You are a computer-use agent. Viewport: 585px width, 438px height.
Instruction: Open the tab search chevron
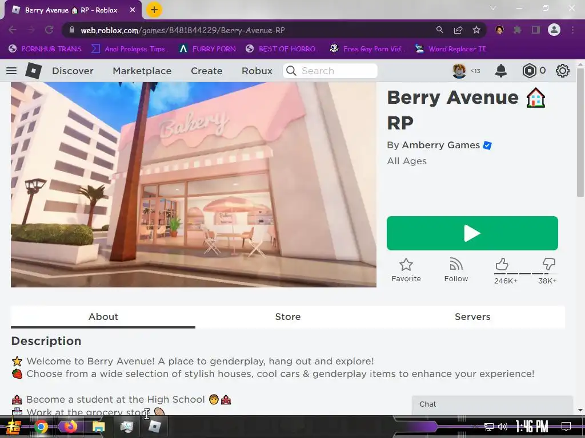tap(493, 8)
